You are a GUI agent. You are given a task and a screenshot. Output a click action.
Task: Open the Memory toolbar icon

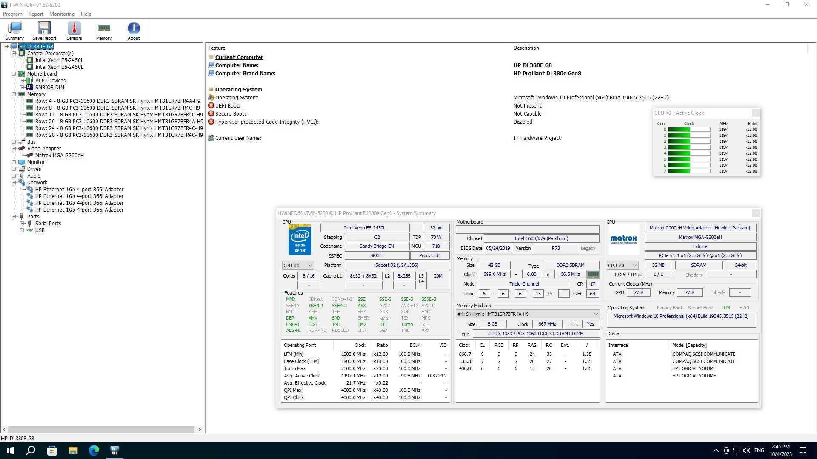point(104,31)
